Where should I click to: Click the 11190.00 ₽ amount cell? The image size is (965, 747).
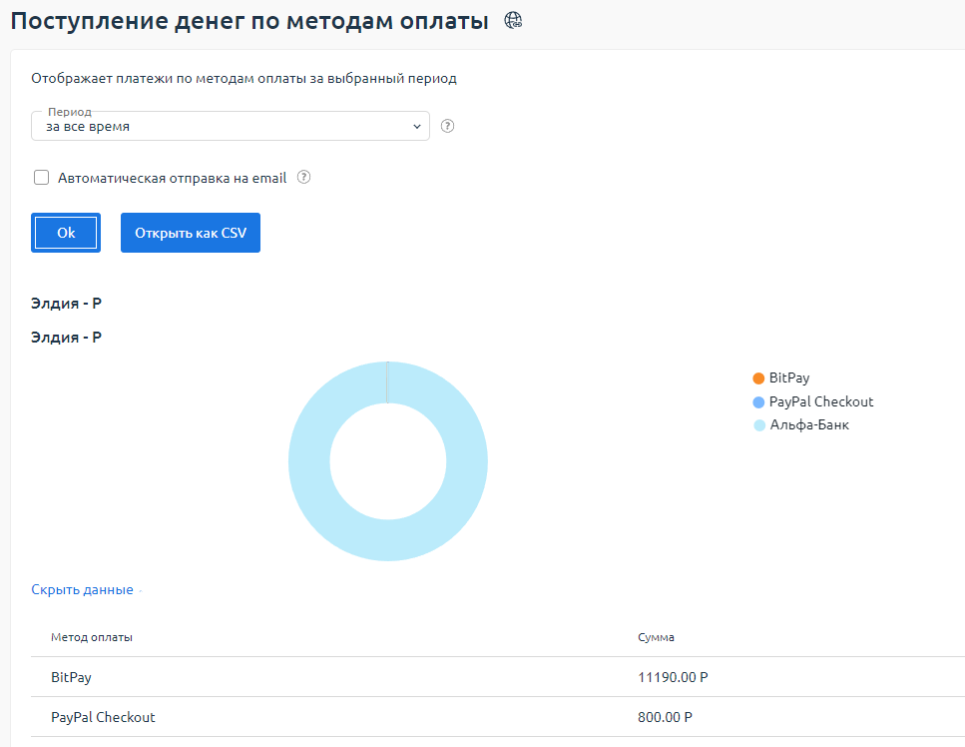(673, 677)
